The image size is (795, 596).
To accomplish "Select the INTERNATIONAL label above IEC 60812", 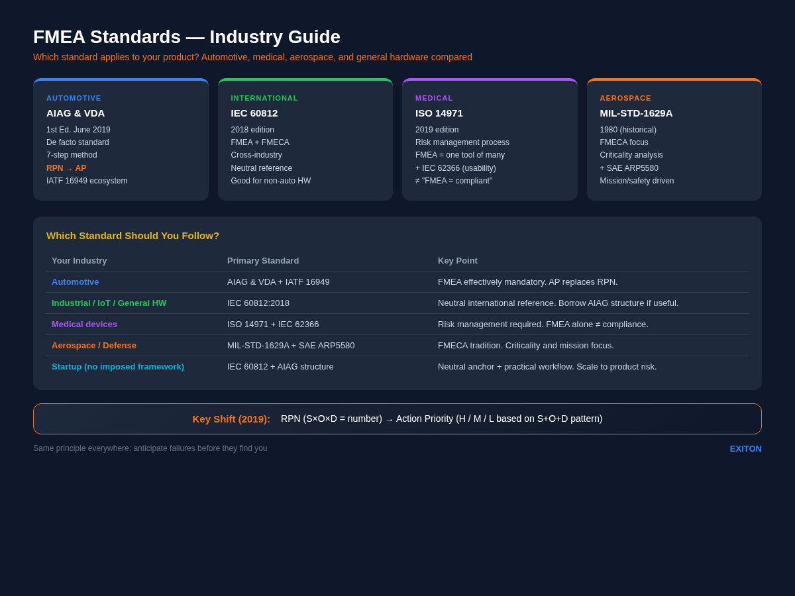I will click(x=264, y=98).
